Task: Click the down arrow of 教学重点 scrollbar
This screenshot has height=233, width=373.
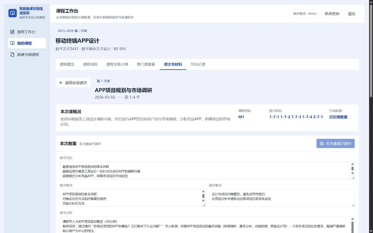Action: (203, 201)
